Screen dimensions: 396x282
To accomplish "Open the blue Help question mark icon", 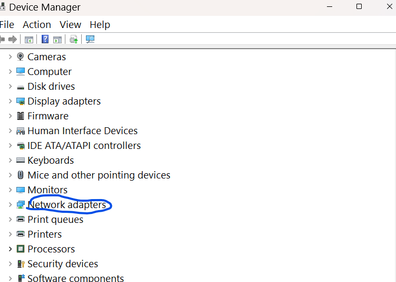I will (45, 39).
